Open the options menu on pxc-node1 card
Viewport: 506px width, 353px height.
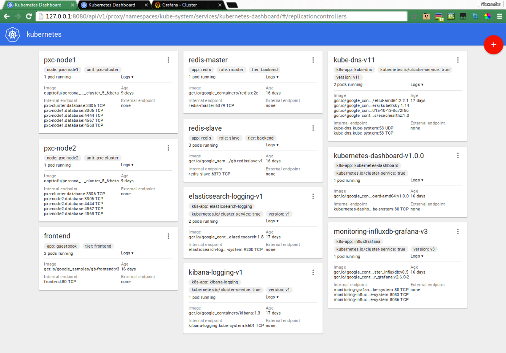(x=168, y=60)
